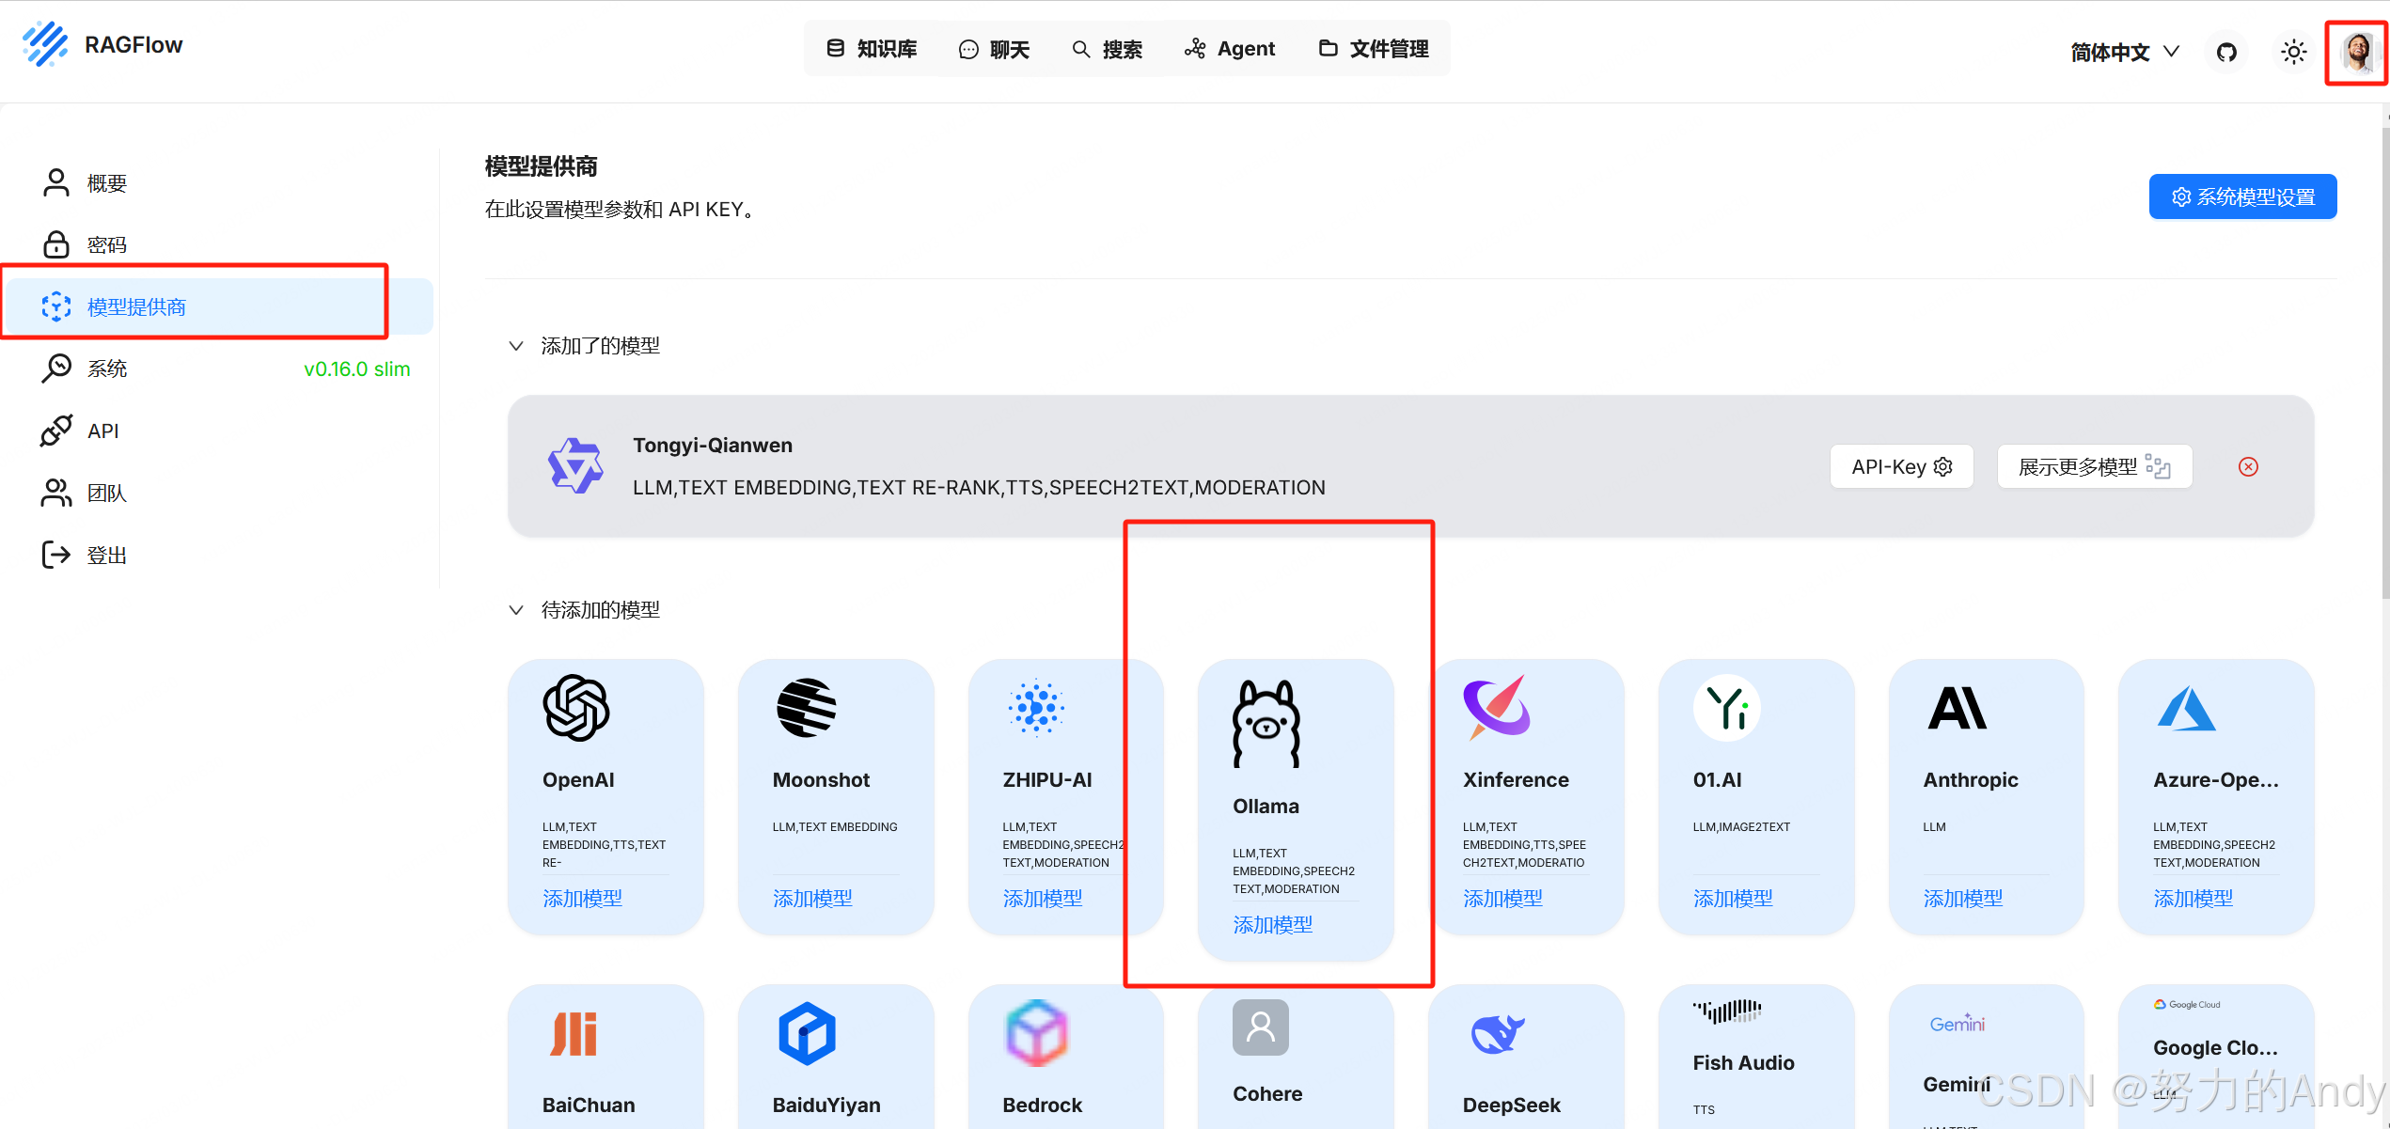Click the ZHIPU-AI logo icon
This screenshot has width=2390, height=1129.
pos(1036,708)
